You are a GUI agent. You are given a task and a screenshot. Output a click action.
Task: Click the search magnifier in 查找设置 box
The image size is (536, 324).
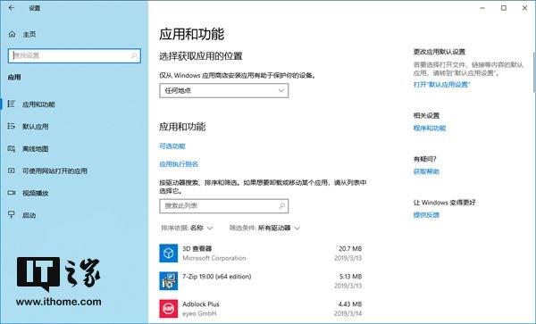click(x=134, y=55)
